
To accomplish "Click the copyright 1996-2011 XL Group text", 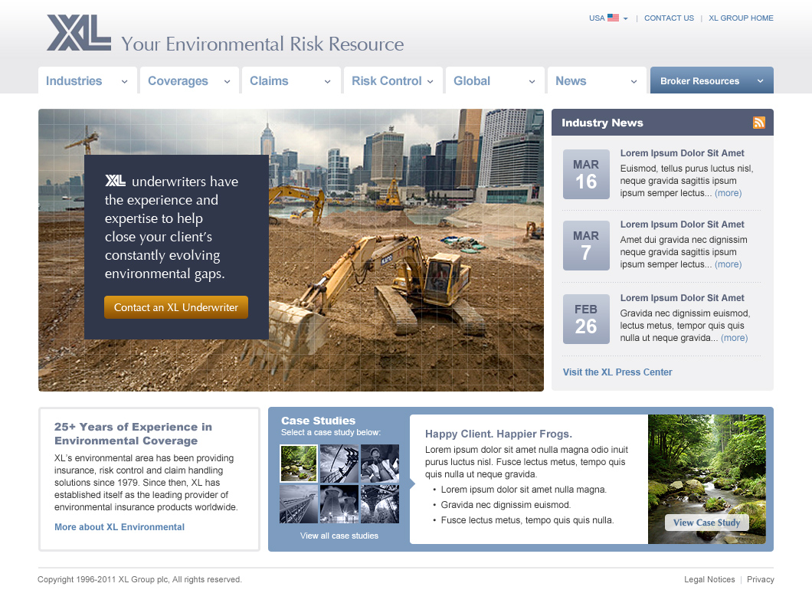I will tap(140, 579).
